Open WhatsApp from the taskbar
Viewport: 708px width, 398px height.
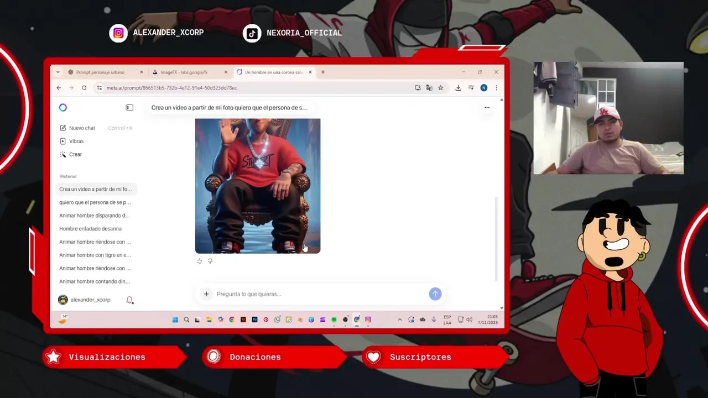coord(277,320)
